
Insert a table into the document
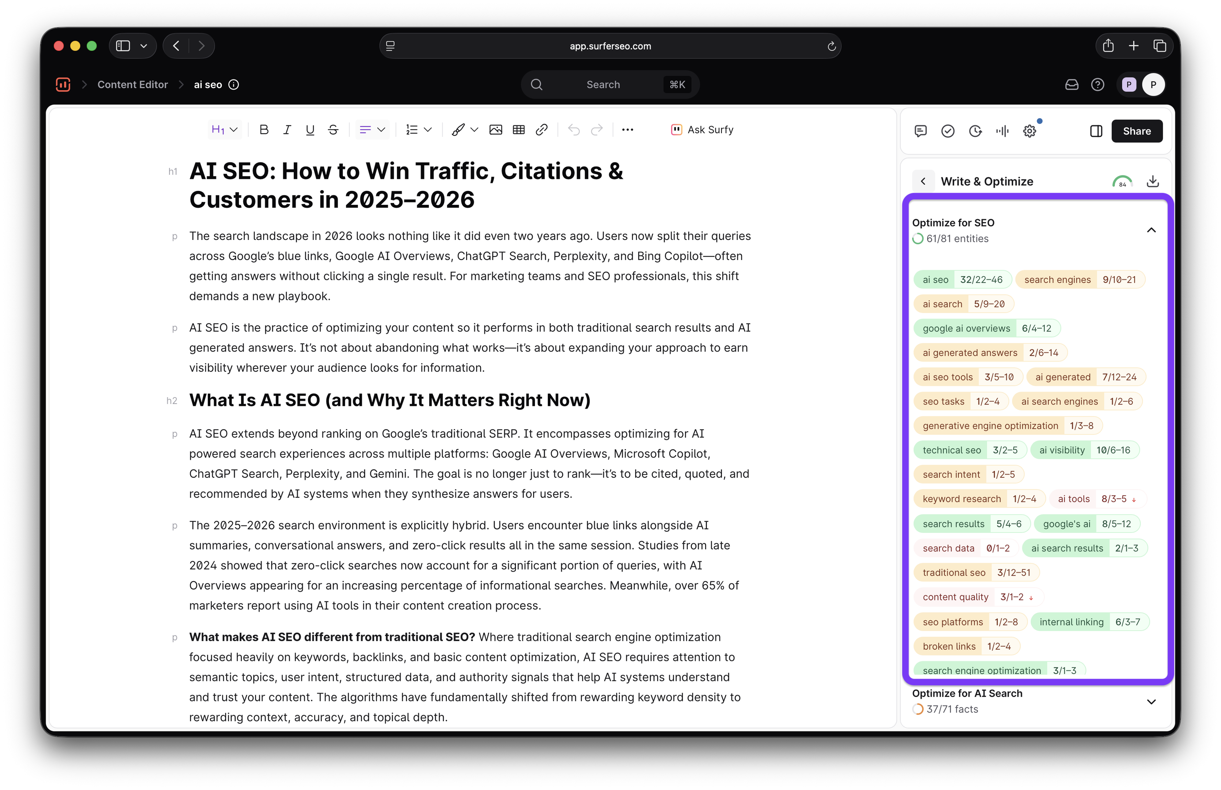pyautogui.click(x=519, y=130)
